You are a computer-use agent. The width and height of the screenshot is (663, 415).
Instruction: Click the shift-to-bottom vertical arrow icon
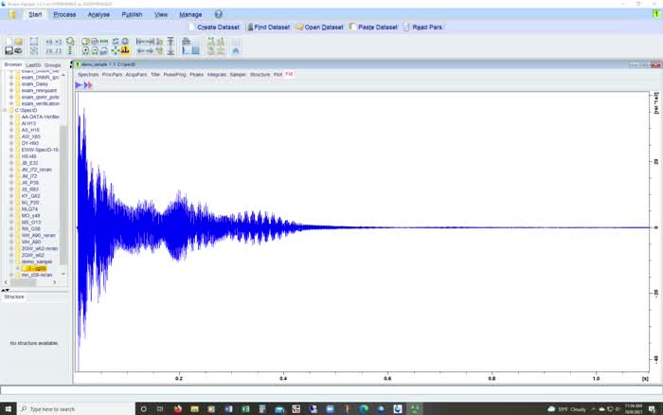(x=170, y=51)
